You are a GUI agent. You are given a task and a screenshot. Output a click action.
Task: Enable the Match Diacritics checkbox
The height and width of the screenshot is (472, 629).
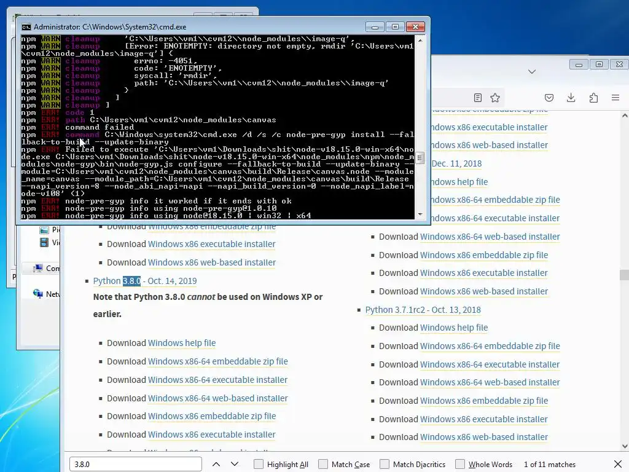coord(385,464)
